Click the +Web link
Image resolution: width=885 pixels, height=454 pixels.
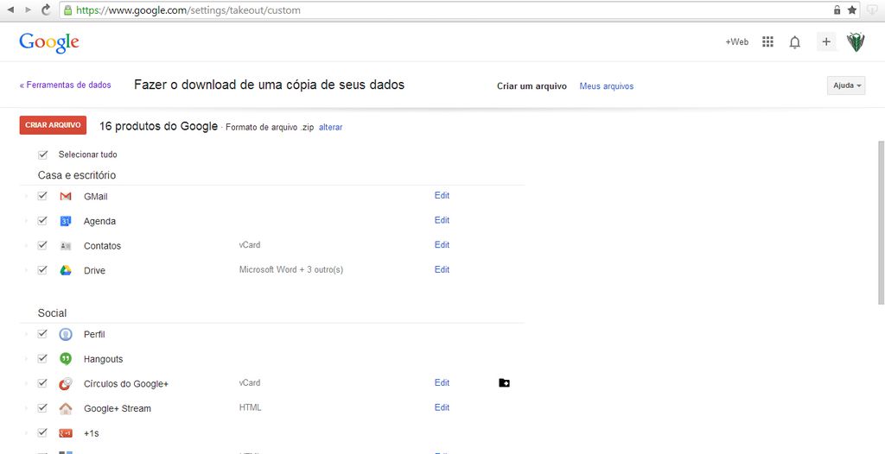tap(737, 41)
